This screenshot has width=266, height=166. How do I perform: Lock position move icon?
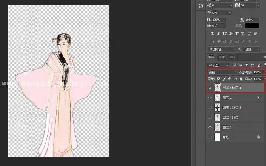coord(229,79)
